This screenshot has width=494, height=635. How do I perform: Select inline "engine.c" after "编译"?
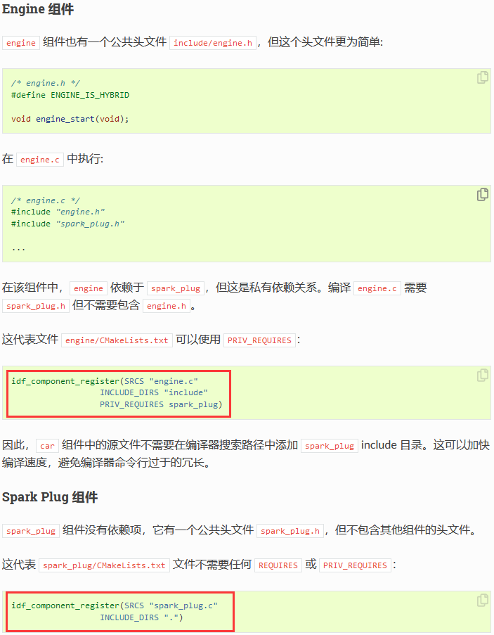click(377, 288)
